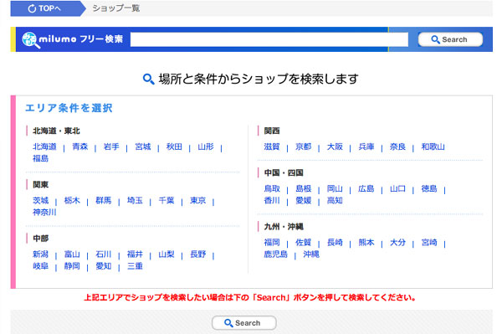Viewport: 502px width, 334px height.
Task: Select the 岩手 prefecture link
Action: [111, 146]
